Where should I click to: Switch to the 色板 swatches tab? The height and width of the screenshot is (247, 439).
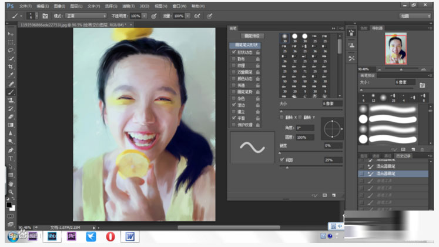click(364, 28)
